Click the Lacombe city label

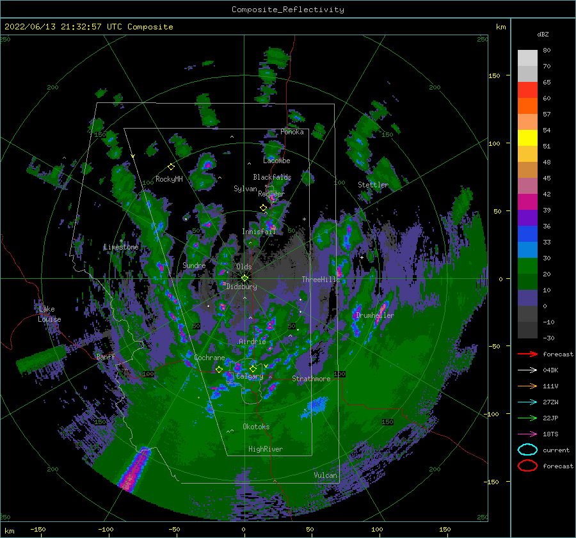(276, 161)
